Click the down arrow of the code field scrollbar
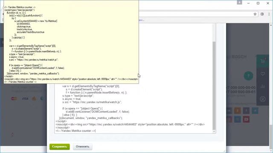This screenshot has height=153, width=273. click(x=214, y=132)
